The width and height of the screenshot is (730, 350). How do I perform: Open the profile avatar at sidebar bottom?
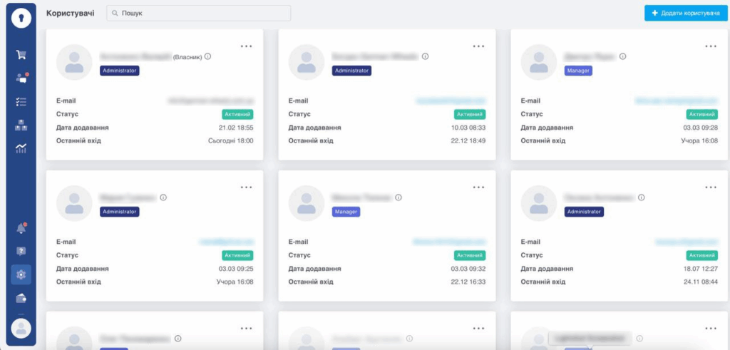21,328
